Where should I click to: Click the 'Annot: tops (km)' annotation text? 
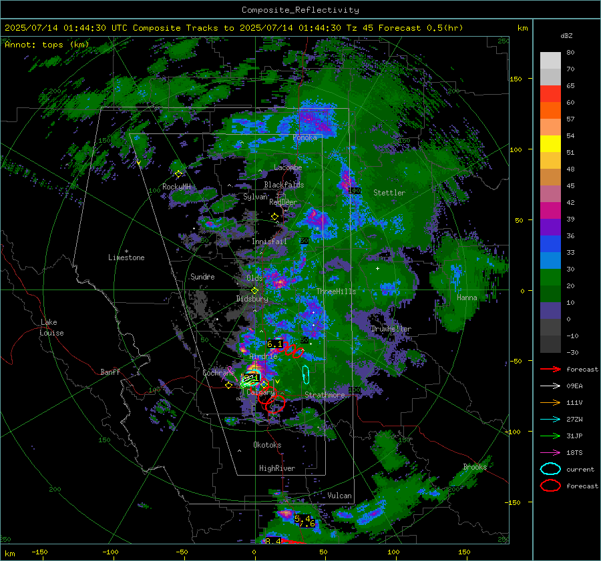[47, 45]
